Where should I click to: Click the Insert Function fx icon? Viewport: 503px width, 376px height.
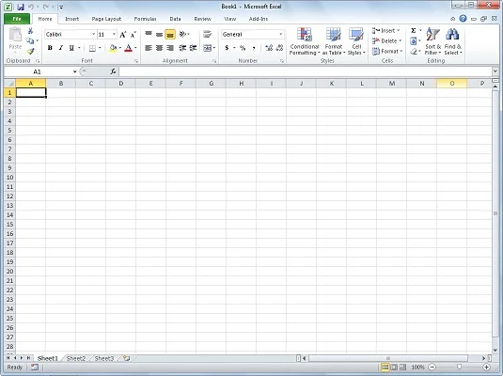113,71
